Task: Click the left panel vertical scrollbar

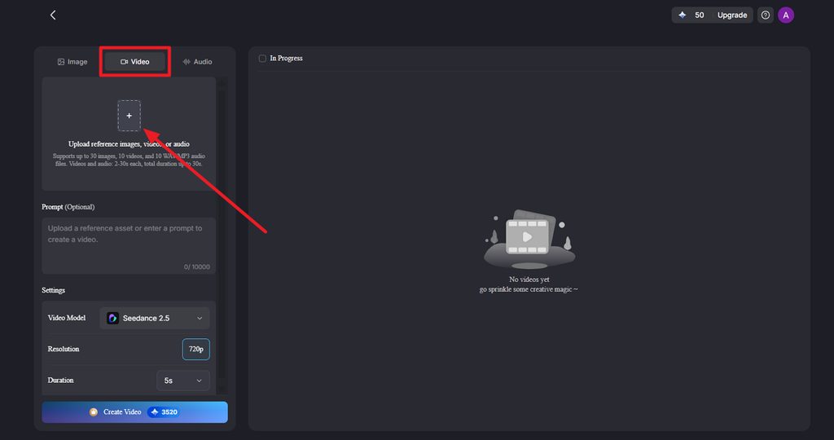Action: coord(222,234)
